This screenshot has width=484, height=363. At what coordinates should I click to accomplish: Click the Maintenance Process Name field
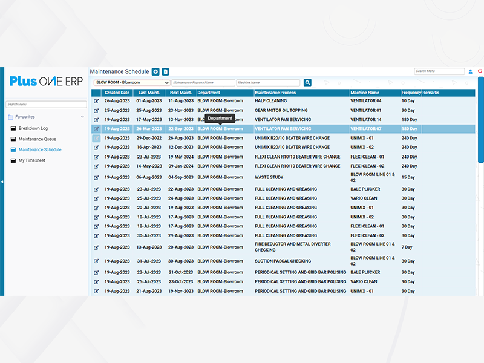click(x=203, y=82)
